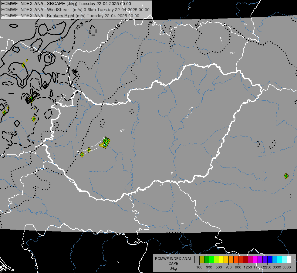Click the 10 dotted contour label
This screenshot has height=273, width=297.
118,26
